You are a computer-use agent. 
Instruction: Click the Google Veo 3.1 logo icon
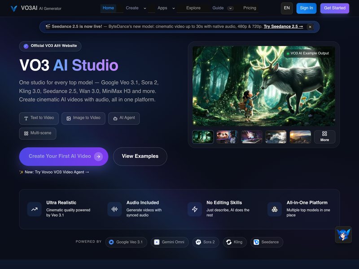click(x=111, y=242)
